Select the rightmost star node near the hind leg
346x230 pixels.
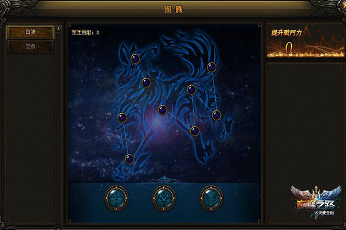[x=216, y=115]
